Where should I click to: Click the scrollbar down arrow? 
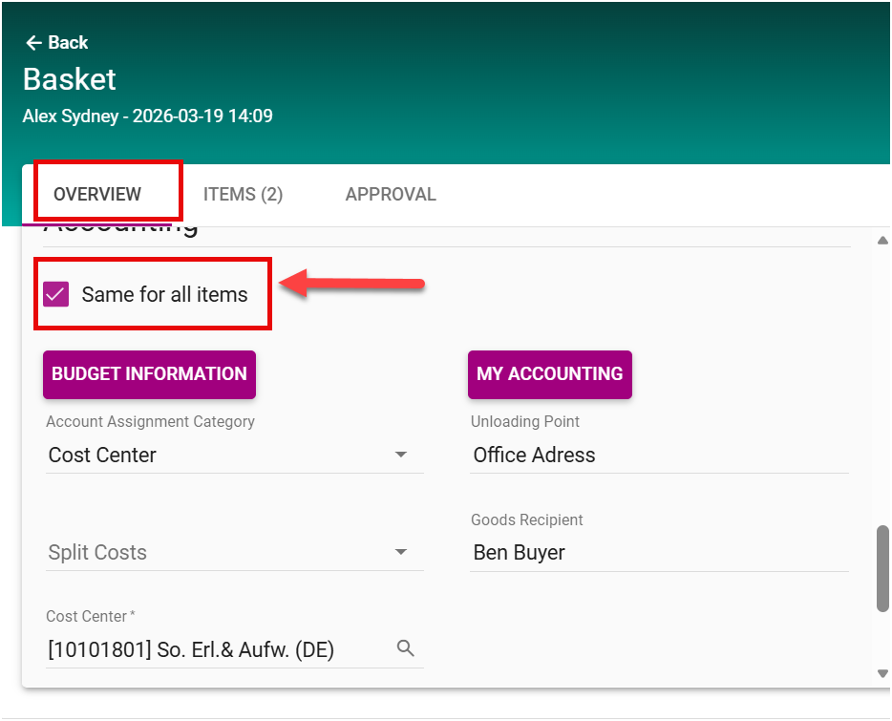tap(882, 674)
